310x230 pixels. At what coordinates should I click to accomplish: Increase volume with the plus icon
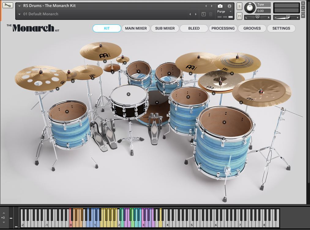point(297,18)
